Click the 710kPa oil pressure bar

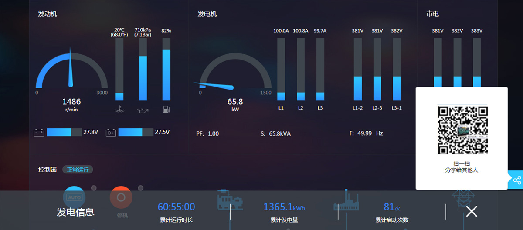coord(143,70)
